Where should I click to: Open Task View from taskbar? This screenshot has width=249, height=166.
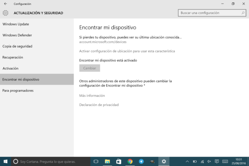(96, 161)
